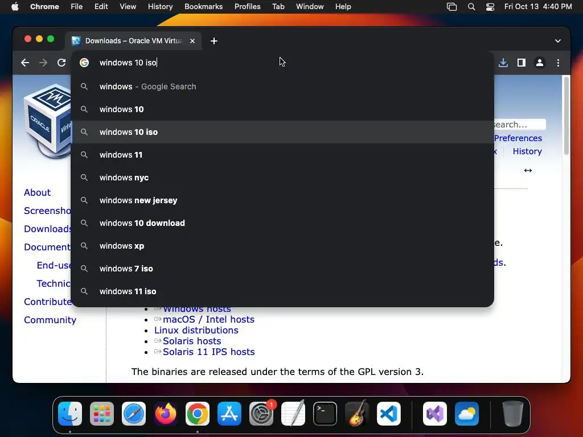Launch Terminal from the Dock
Screen dimensions: 583x437
pos(325,414)
